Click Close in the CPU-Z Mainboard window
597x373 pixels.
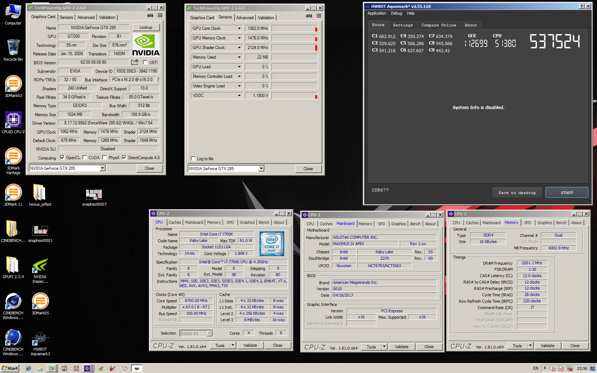pyautogui.click(x=429, y=347)
